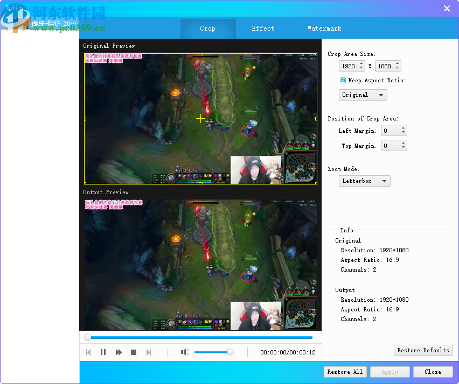Click Restore All button
This screenshot has width=459, height=384.
pyautogui.click(x=345, y=372)
